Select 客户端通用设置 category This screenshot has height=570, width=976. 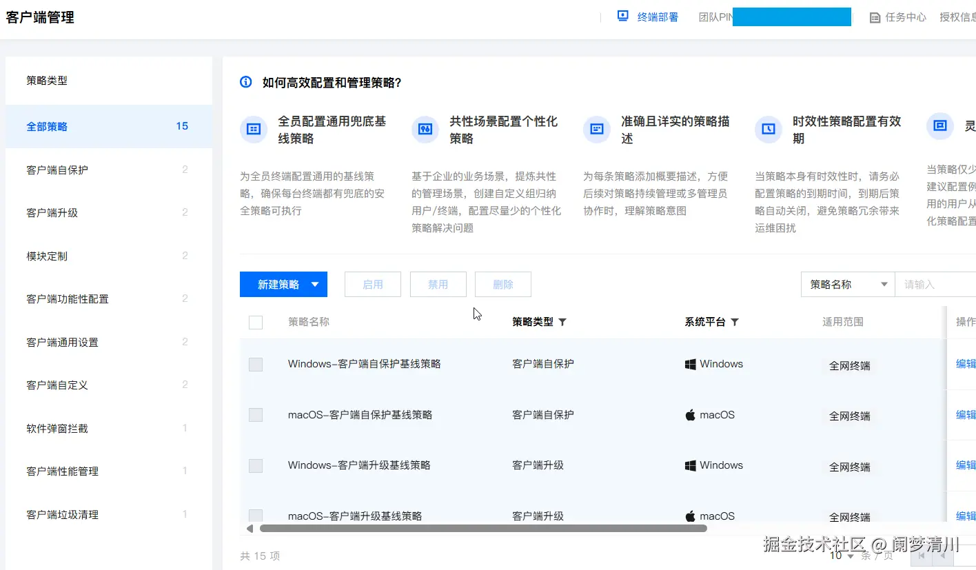pos(109,342)
